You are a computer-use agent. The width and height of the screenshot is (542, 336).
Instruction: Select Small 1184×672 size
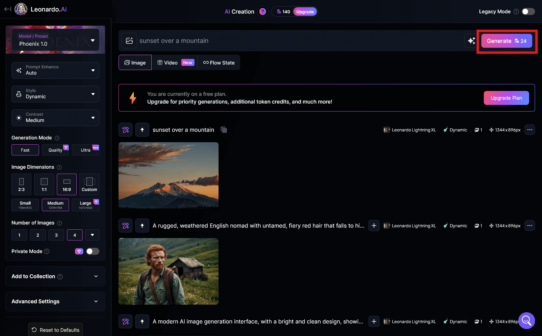(25, 205)
